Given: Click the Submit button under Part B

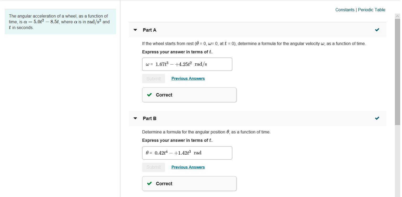Looking at the screenshot, I should [x=153, y=167].
